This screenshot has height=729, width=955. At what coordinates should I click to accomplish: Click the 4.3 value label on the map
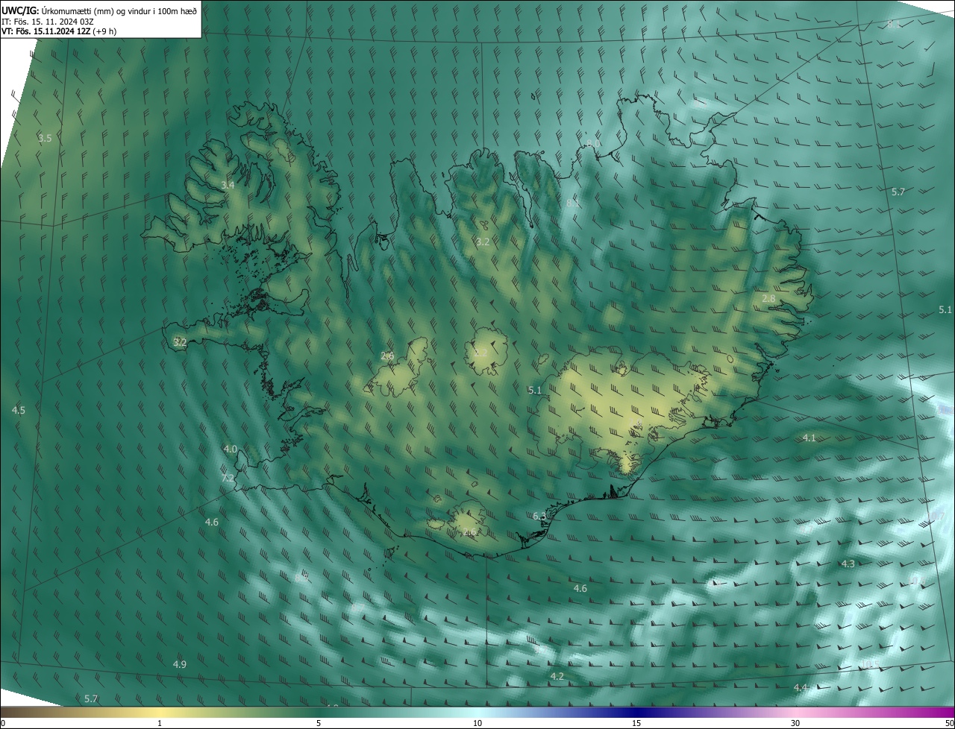[x=848, y=564]
